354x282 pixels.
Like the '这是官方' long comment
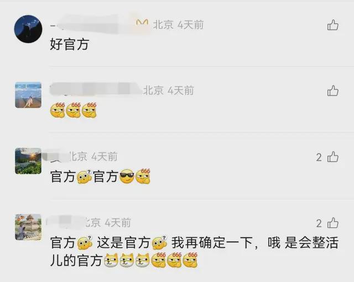333,223
